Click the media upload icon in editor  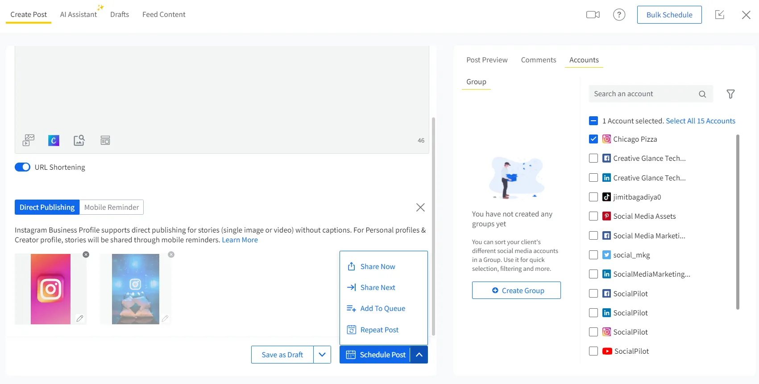[x=29, y=140]
